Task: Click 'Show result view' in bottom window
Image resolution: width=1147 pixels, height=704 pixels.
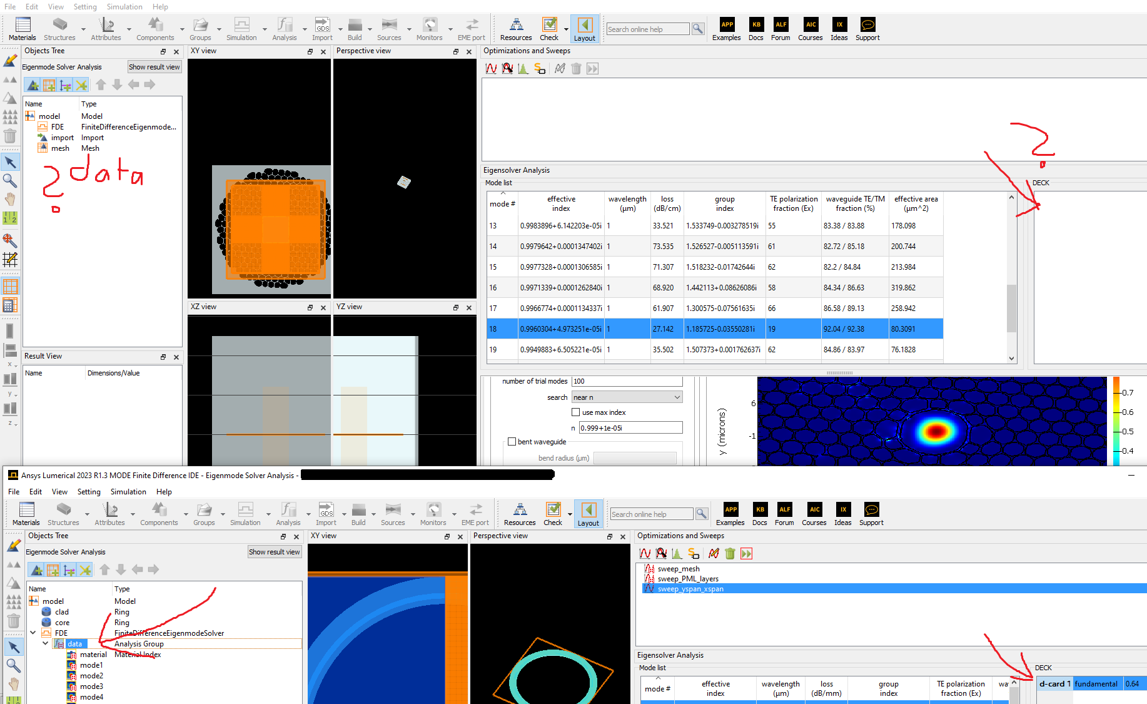Action: pyautogui.click(x=275, y=552)
